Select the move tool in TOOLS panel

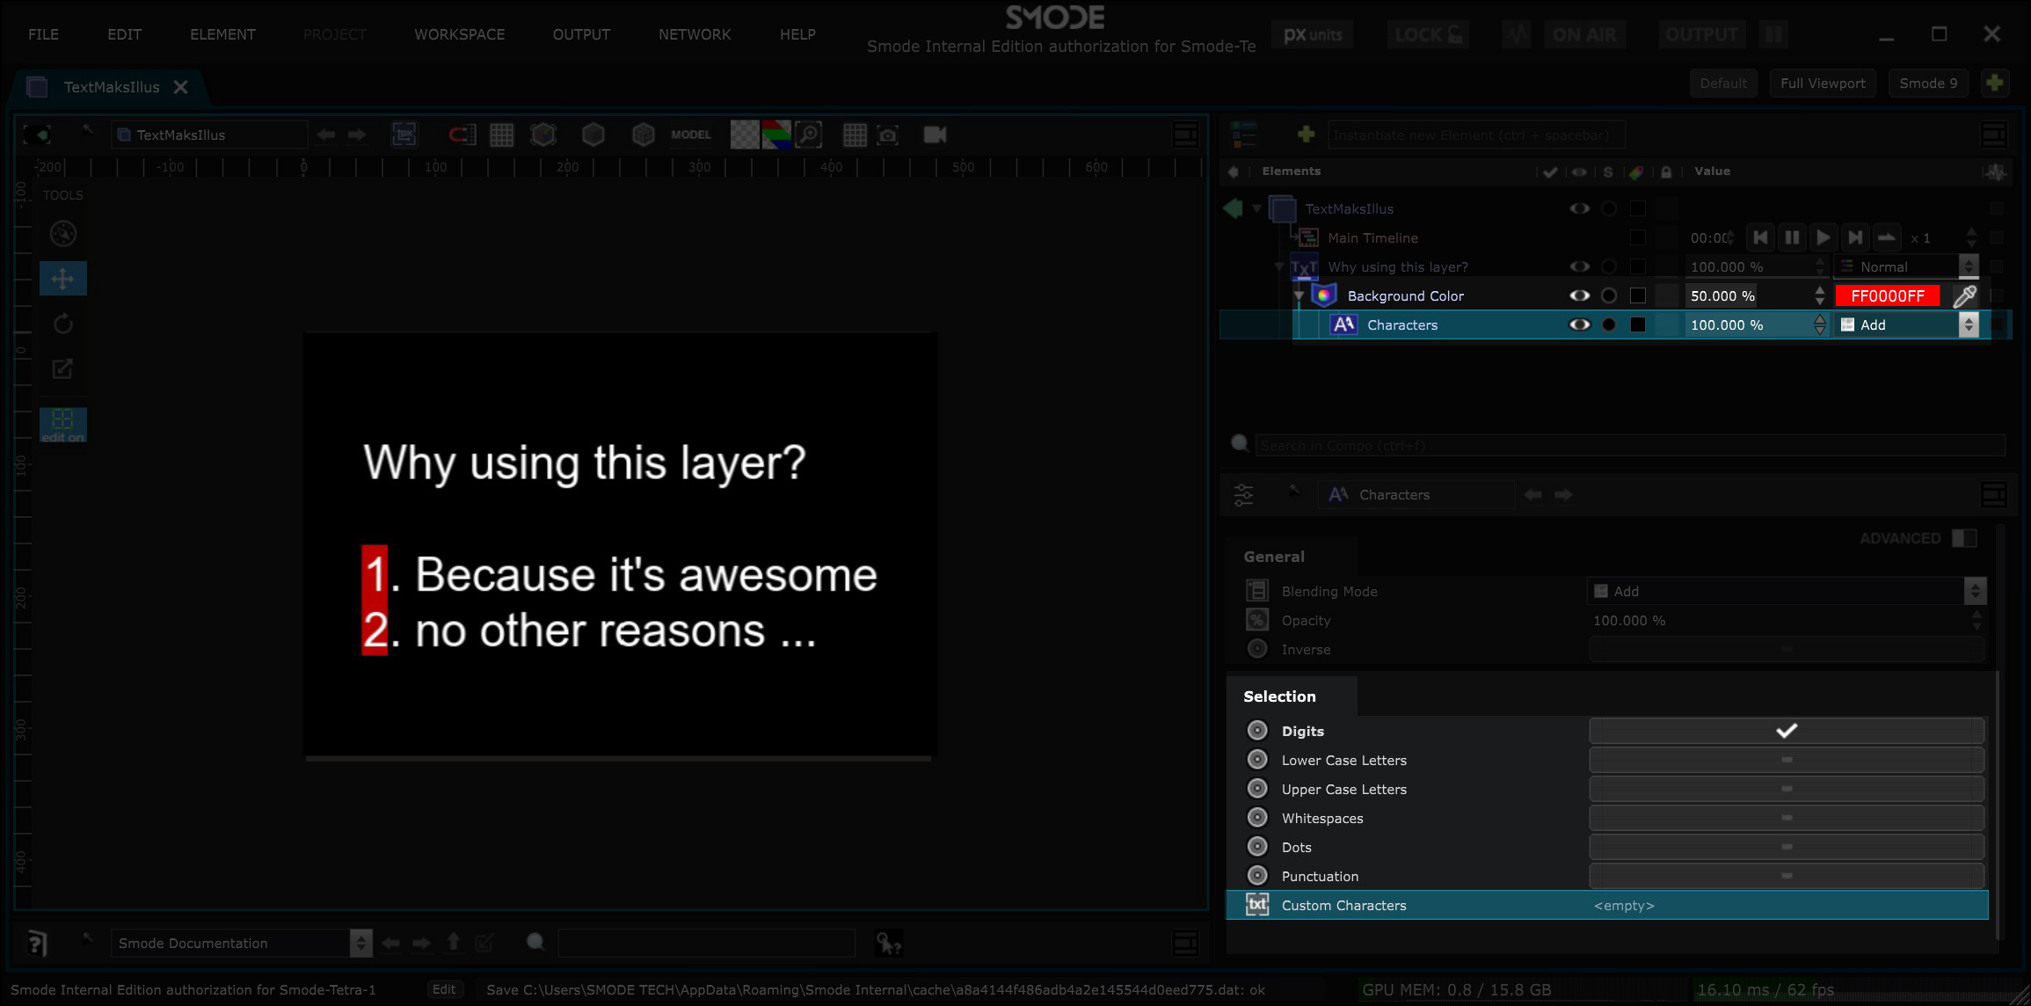pyautogui.click(x=62, y=279)
